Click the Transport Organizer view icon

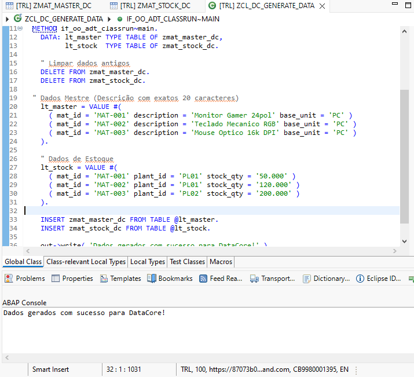[x=255, y=279]
